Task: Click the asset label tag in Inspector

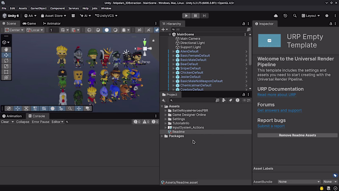Action: click(x=335, y=175)
